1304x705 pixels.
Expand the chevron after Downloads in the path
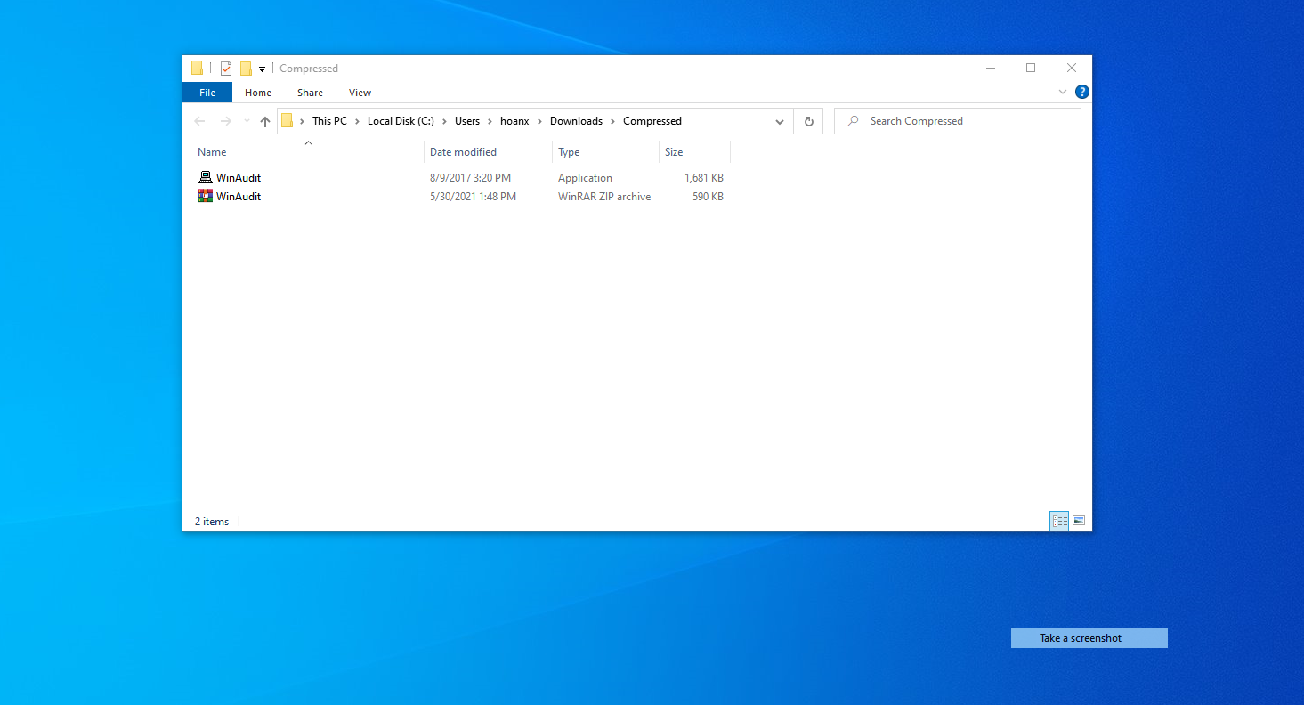[x=612, y=121]
